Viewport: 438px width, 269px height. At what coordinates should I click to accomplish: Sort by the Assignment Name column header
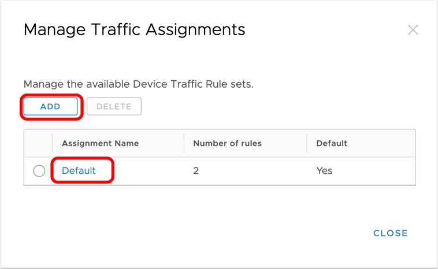pyautogui.click(x=100, y=143)
